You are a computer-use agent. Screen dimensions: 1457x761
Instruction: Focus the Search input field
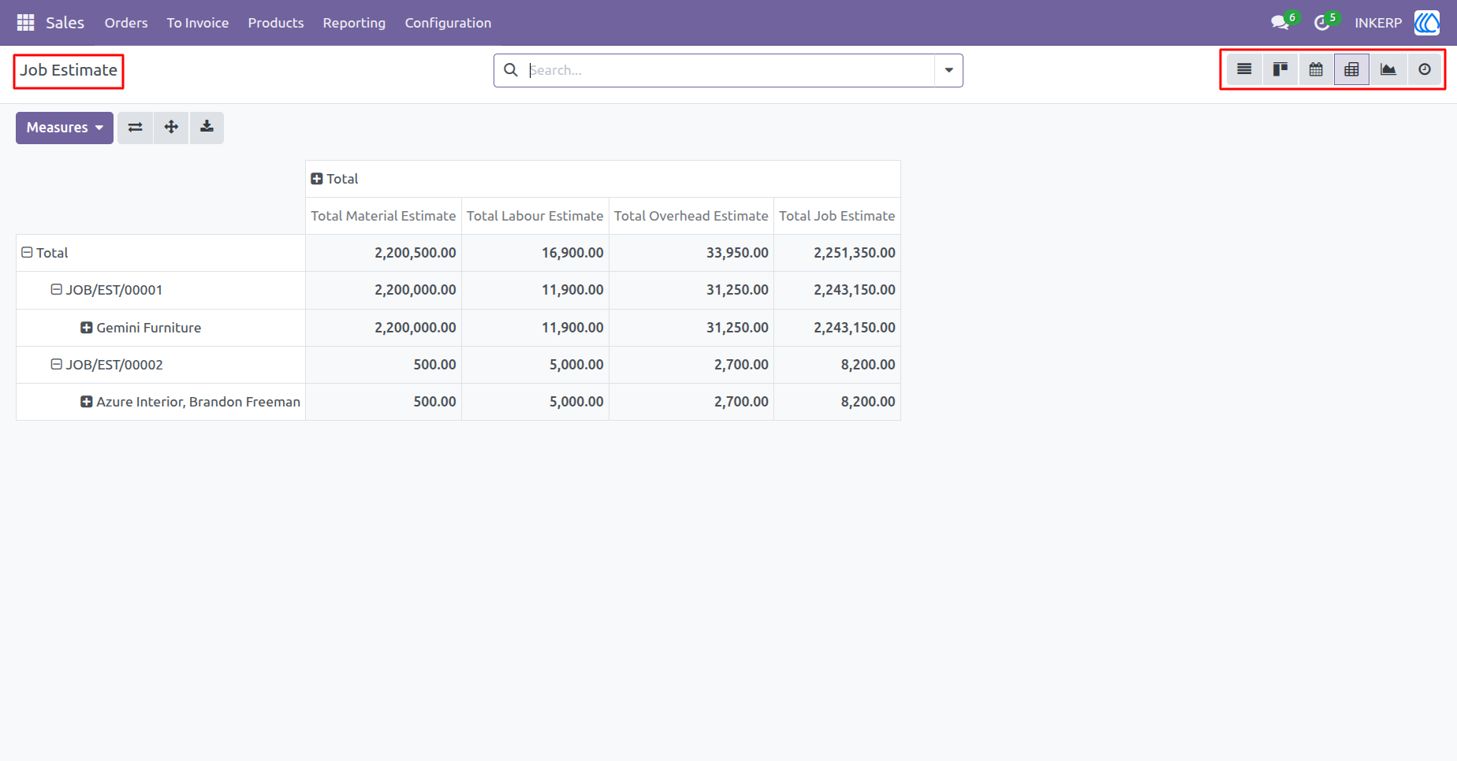tap(729, 70)
